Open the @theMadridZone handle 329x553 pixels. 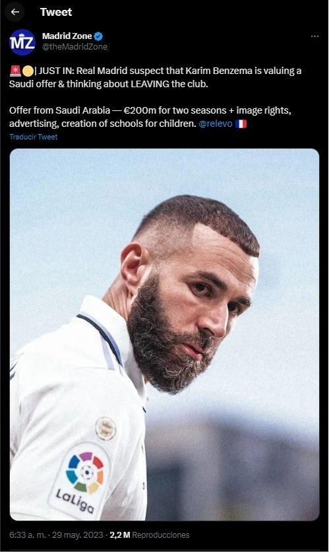75,46
